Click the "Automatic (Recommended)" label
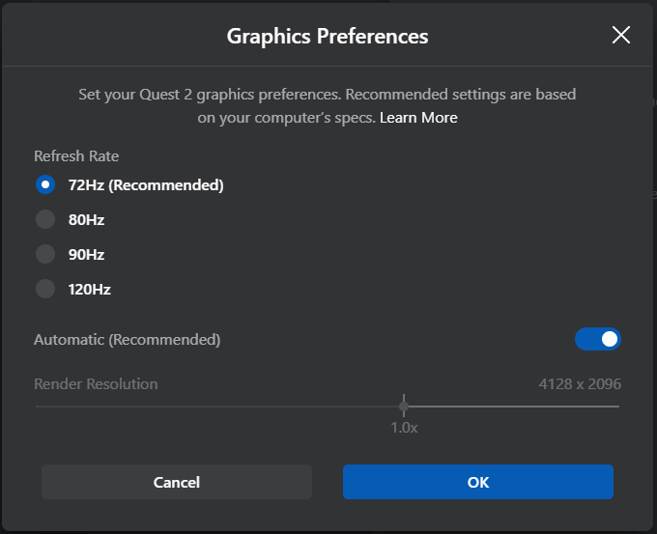This screenshot has width=657, height=534. 128,340
